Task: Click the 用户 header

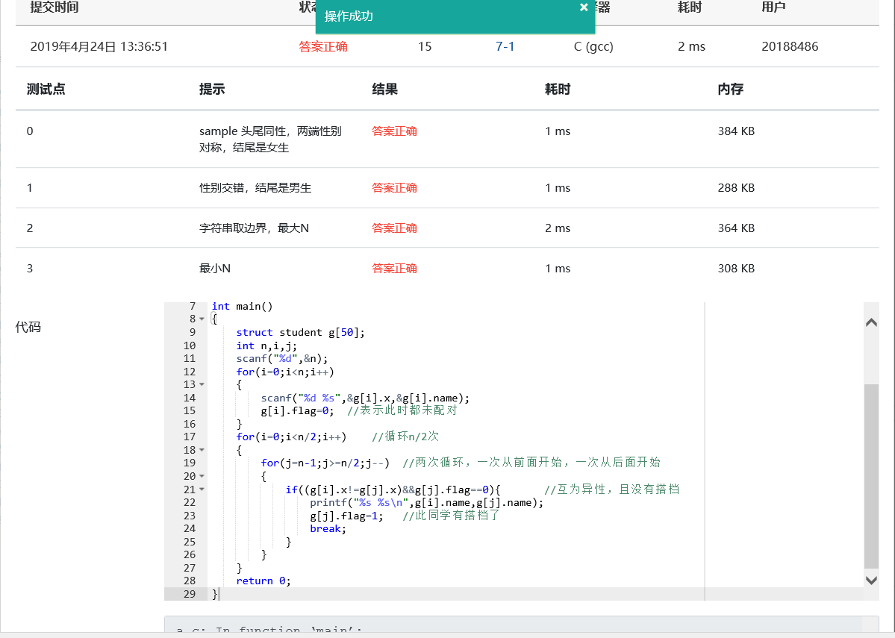Action: pos(773,7)
